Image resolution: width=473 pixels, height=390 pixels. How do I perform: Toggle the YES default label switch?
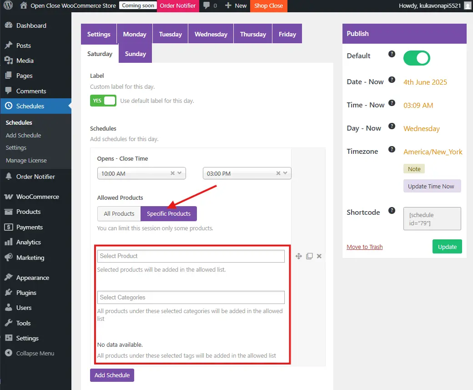click(103, 101)
